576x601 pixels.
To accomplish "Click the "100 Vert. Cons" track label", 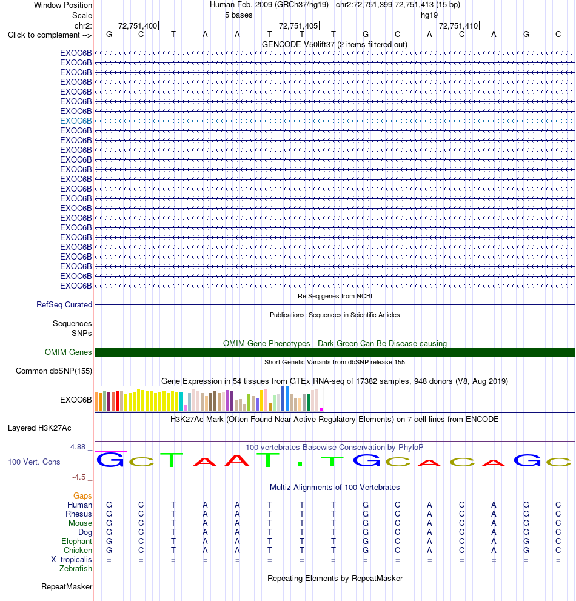I will pyautogui.click(x=34, y=462).
